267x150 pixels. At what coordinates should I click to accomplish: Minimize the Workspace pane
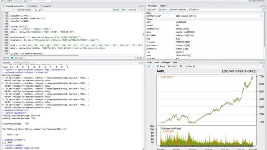[260, 6]
